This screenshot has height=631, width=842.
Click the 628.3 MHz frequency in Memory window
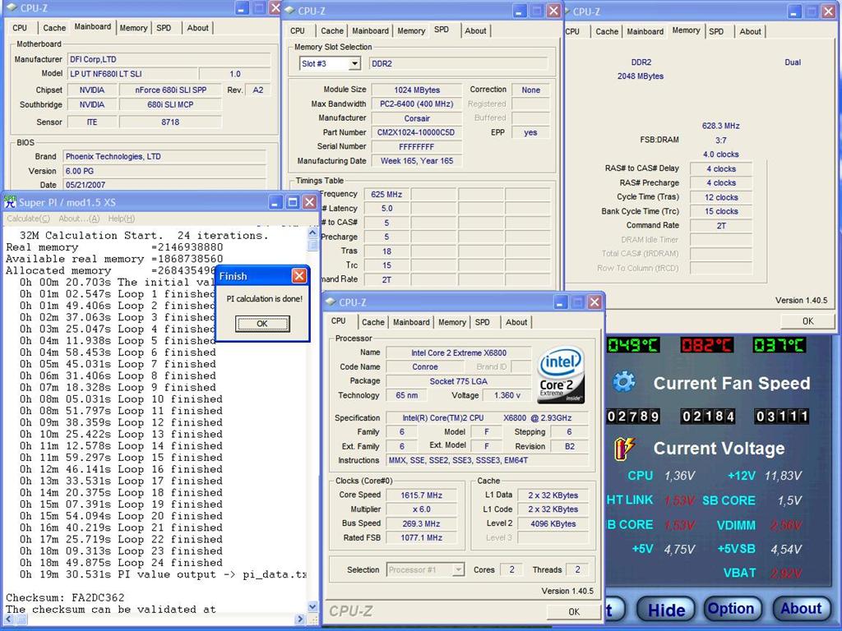pos(720,126)
